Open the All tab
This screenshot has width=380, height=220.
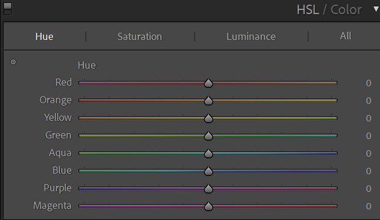(345, 36)
